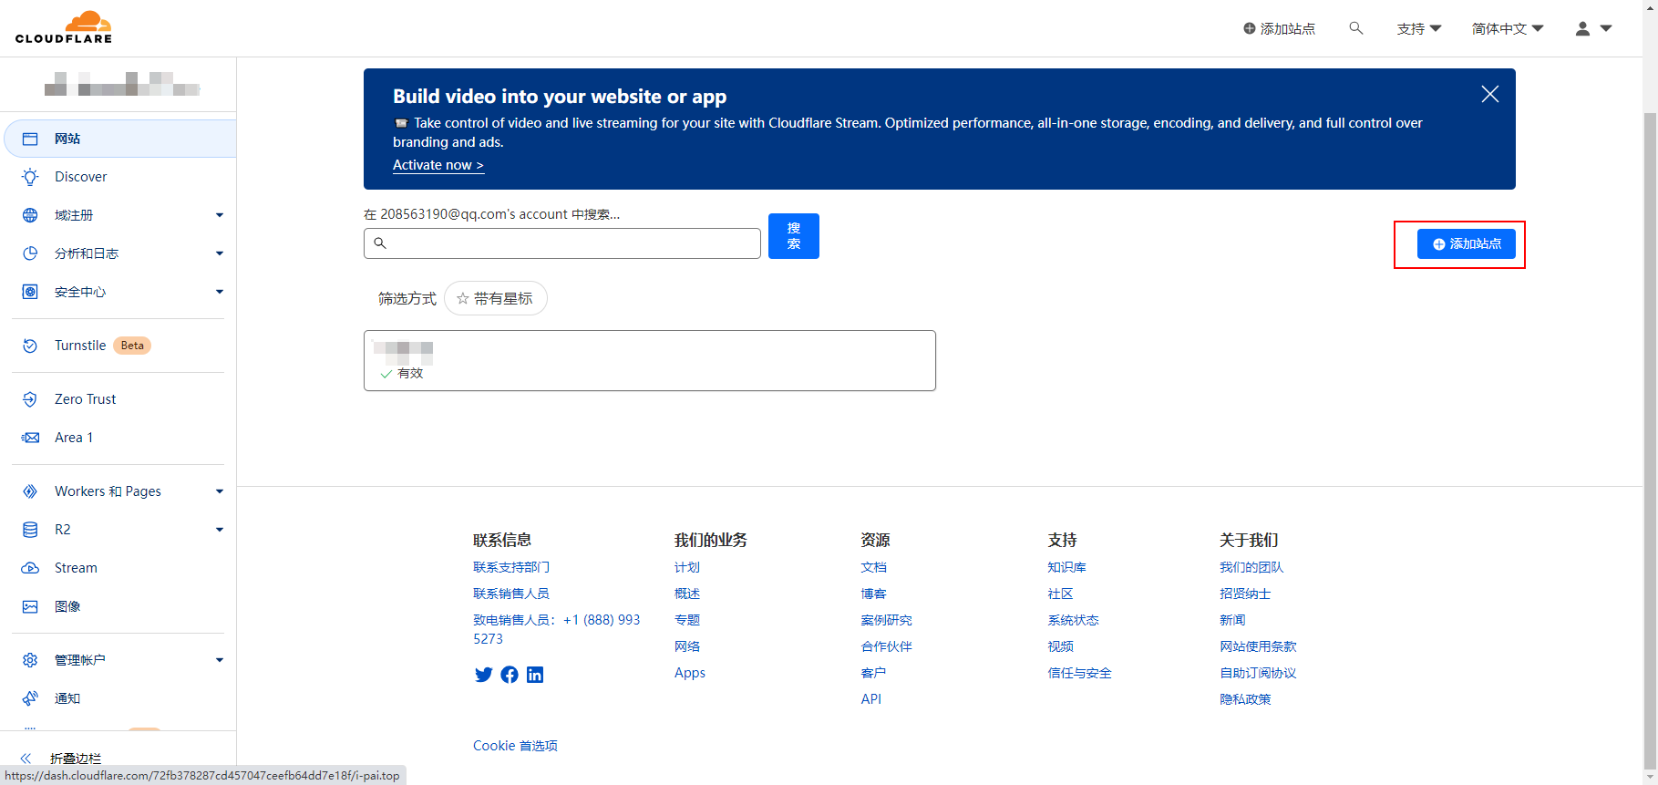Click the Stream cloud icon
Screen dimensions: 1658x785
tap(30, 568)
